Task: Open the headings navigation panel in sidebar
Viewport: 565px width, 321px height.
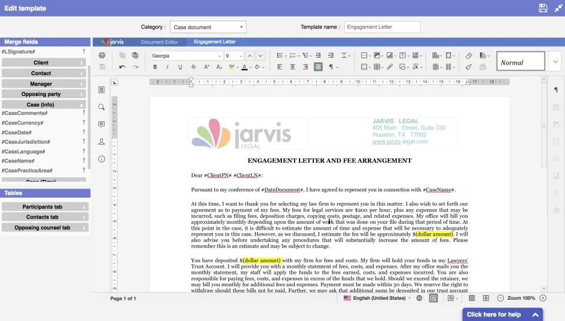Action: point(102,90)
